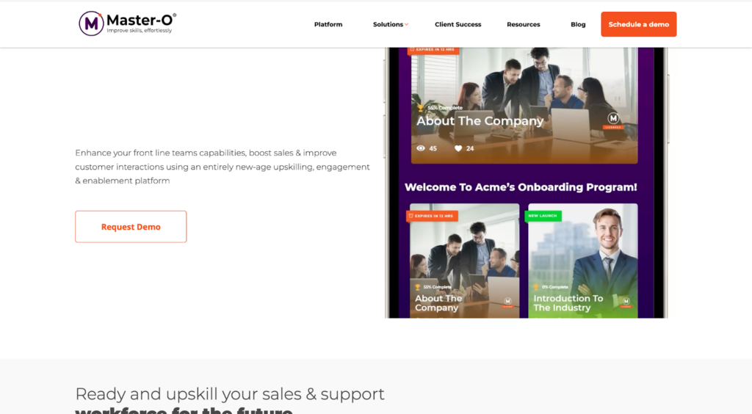Click the Request Demo button
Screen dimensions: 752x414
coord(131,227)
